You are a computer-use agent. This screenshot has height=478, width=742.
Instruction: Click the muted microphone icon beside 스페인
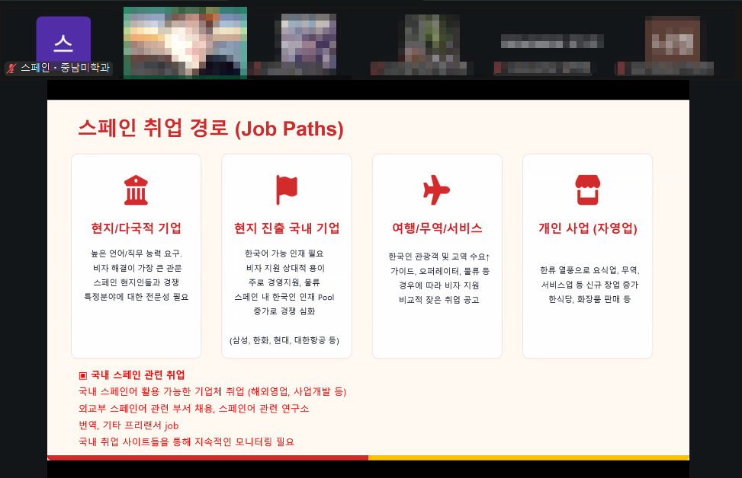pyautogui.click(x=11, y=69)
